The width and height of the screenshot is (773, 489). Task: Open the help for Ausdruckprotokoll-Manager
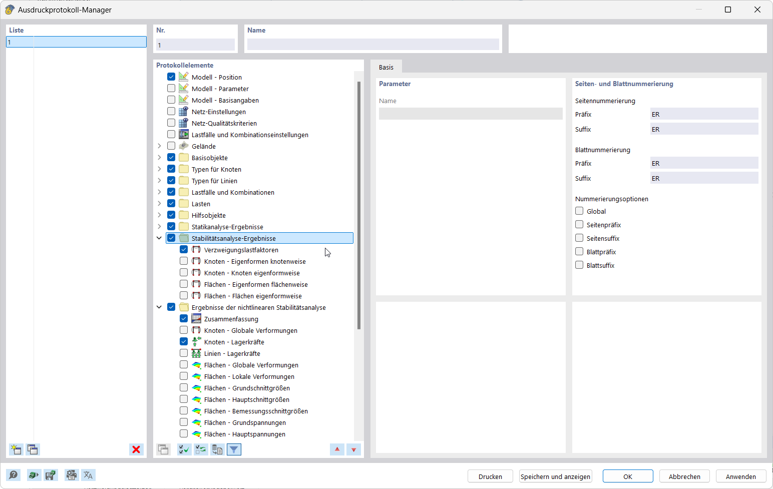14,475
